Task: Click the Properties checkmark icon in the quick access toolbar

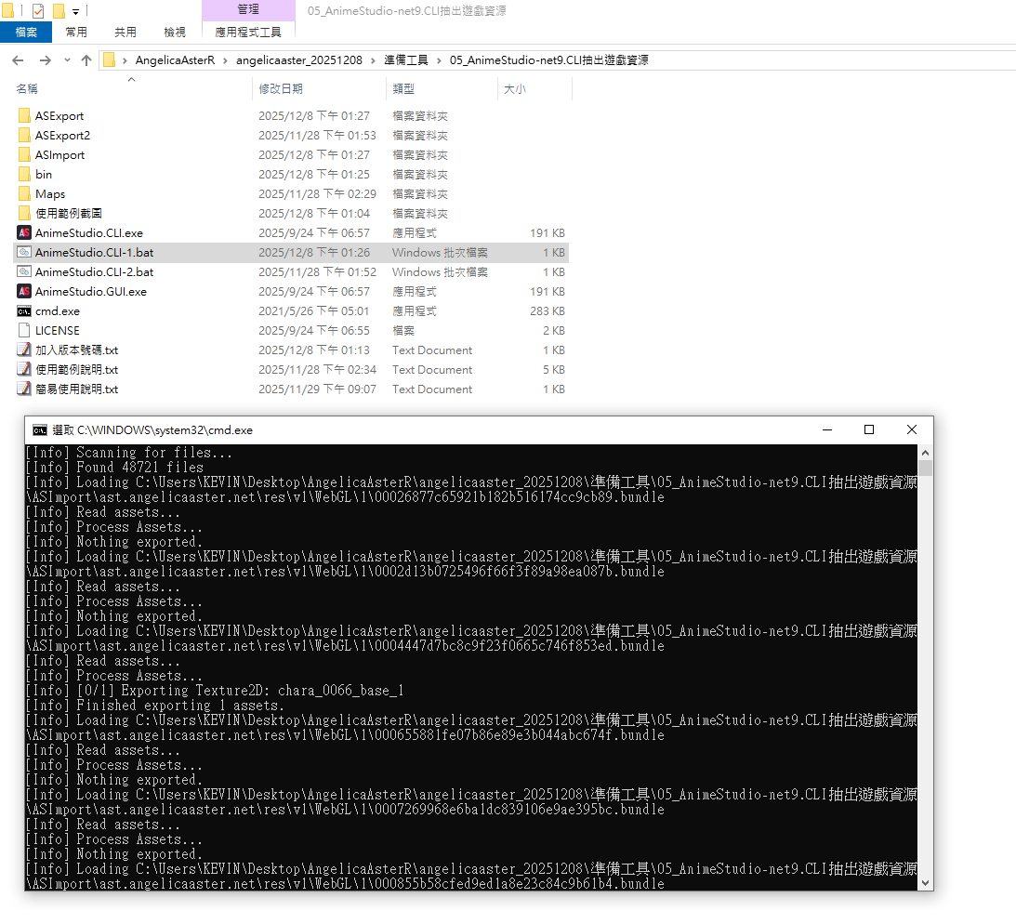Action: pyautogui.click(x=38, y=11)
